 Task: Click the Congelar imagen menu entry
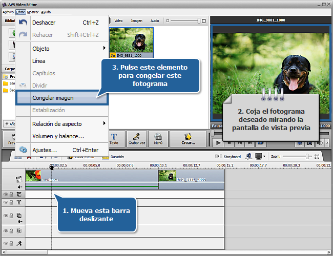click(x=53, y=97)
